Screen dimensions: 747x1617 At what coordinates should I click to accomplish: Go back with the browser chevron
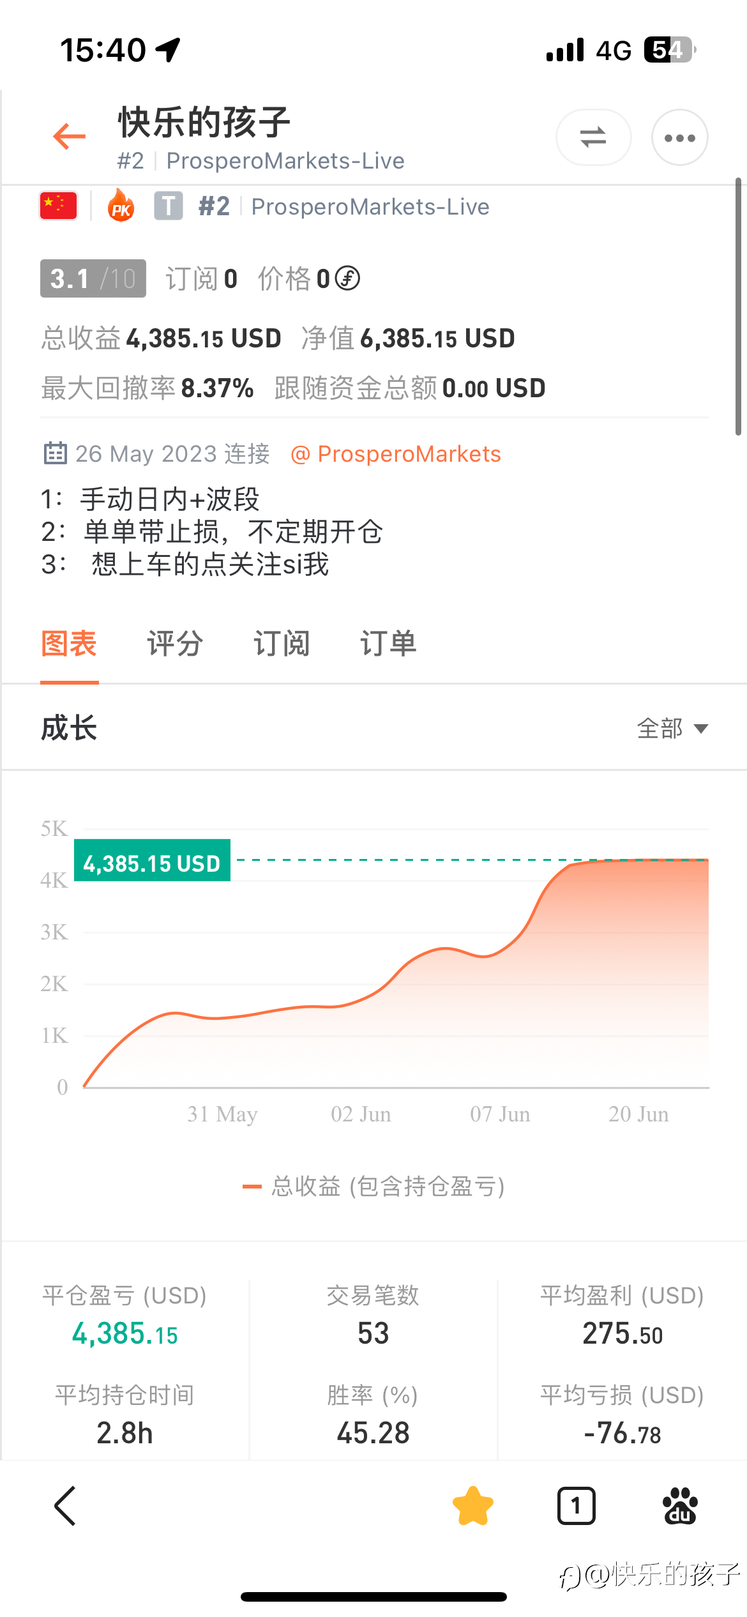[65, 1505]
